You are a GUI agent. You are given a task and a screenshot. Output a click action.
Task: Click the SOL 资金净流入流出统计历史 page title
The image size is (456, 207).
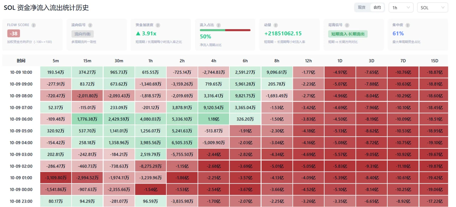(46, 8)
